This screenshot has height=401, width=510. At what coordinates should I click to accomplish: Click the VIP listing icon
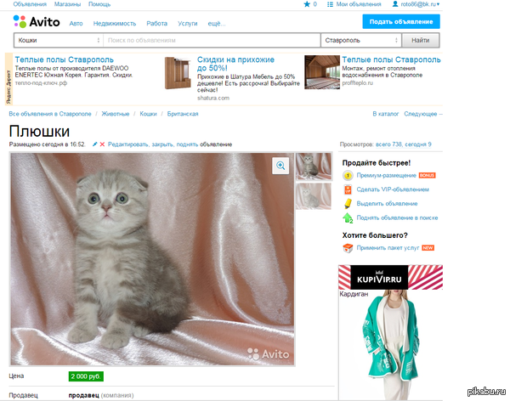pos(348,189)
